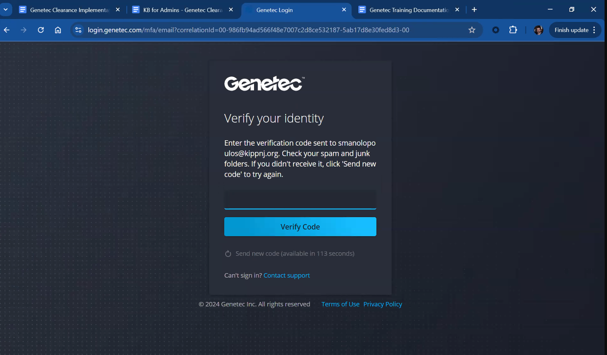Open the Terms of Use link
The image size is (607, 355).
click(340, 304)
